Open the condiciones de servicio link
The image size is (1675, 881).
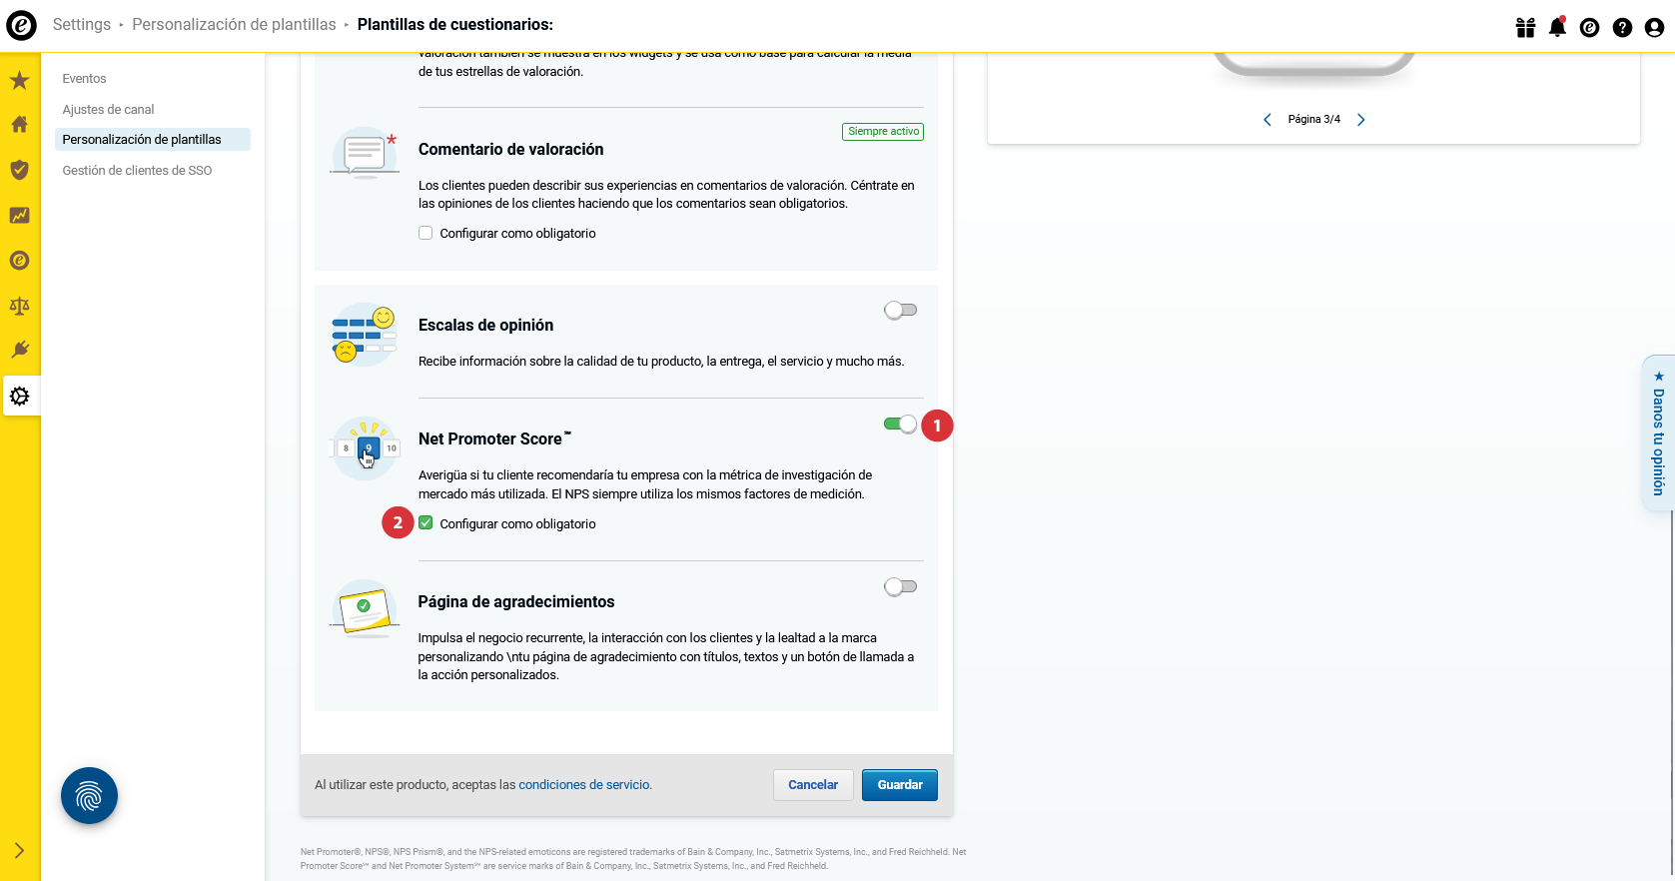(584, 785)
